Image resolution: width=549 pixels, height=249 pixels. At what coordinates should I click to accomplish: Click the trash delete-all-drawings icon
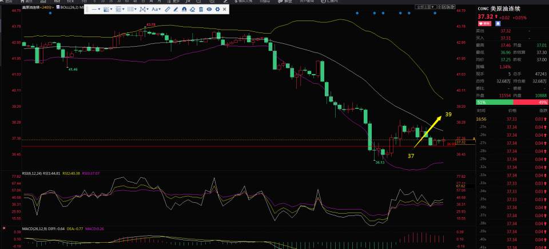point(201,9)
